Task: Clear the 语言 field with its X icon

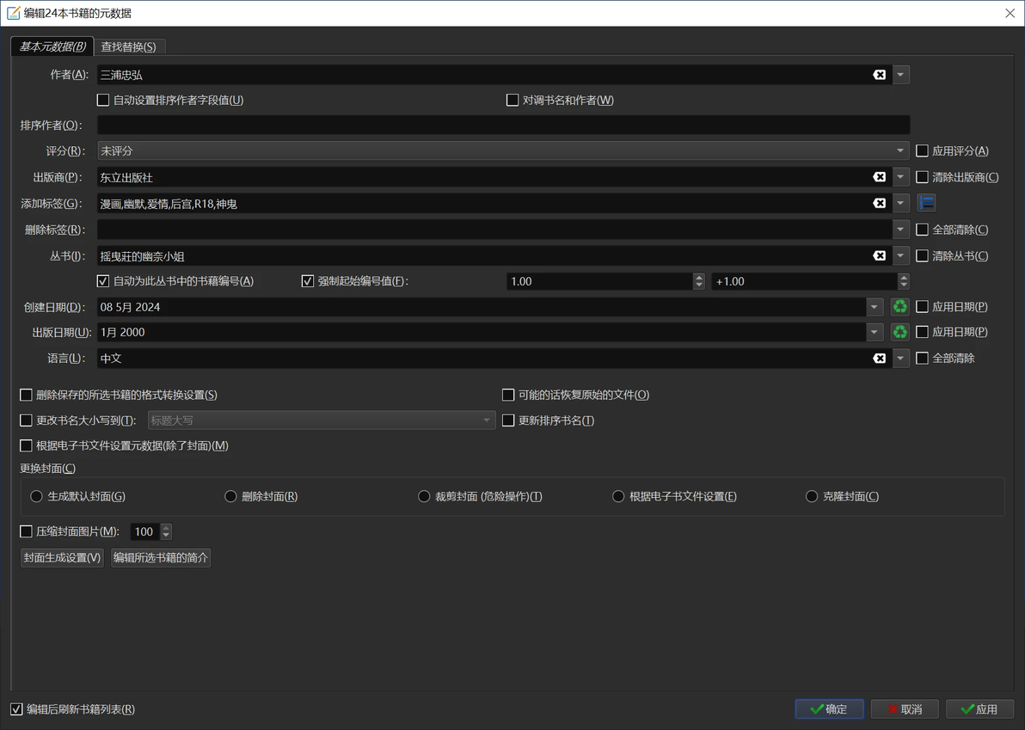Action: point(879,359)
